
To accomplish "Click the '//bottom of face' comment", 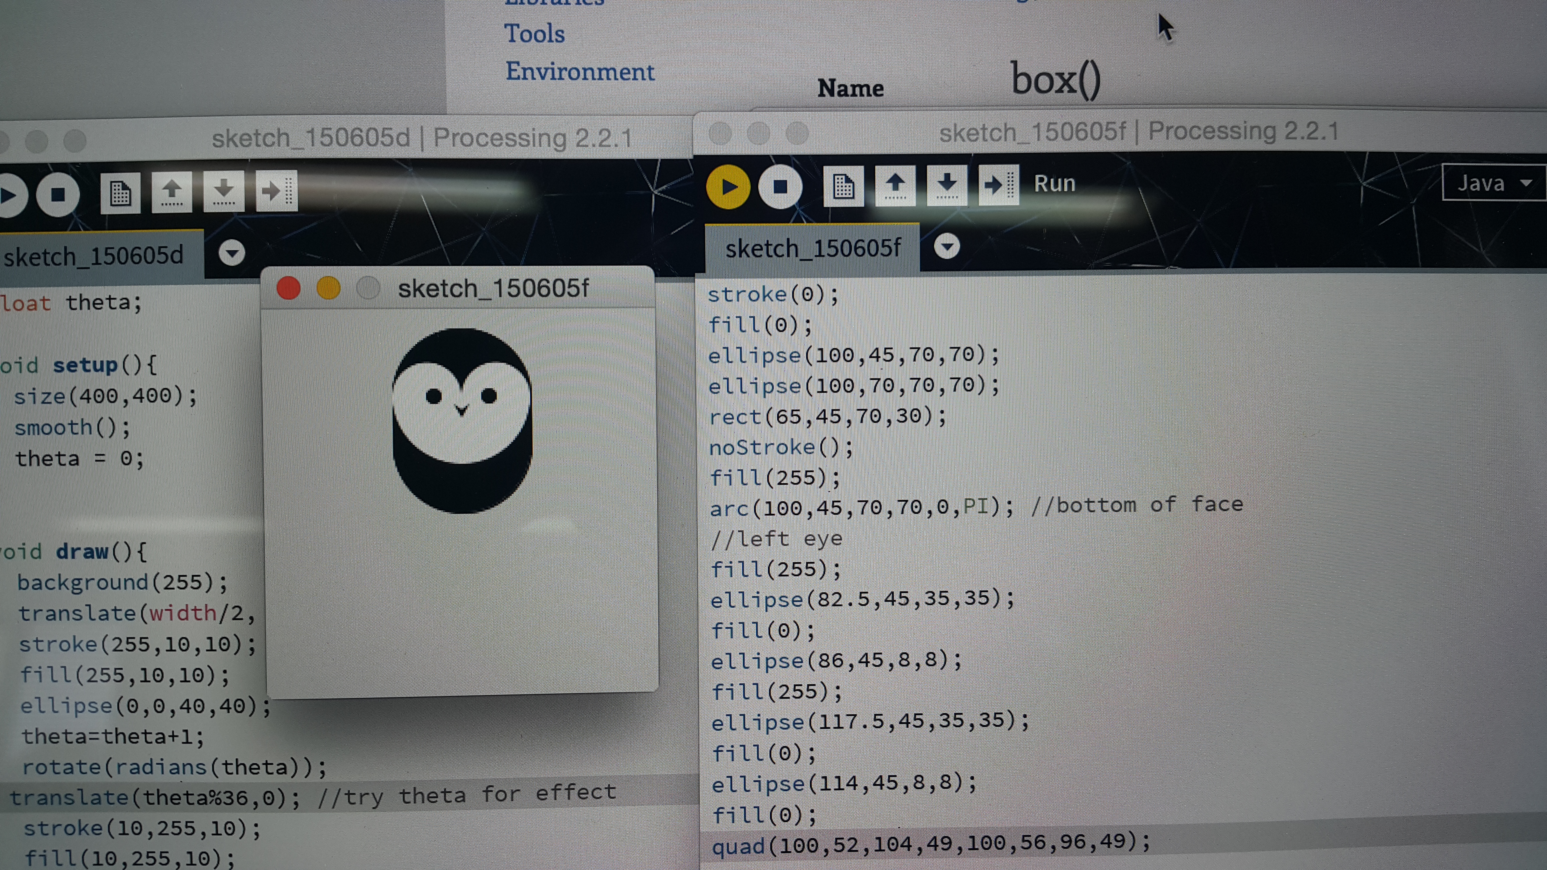I will tap(1137, 504).
